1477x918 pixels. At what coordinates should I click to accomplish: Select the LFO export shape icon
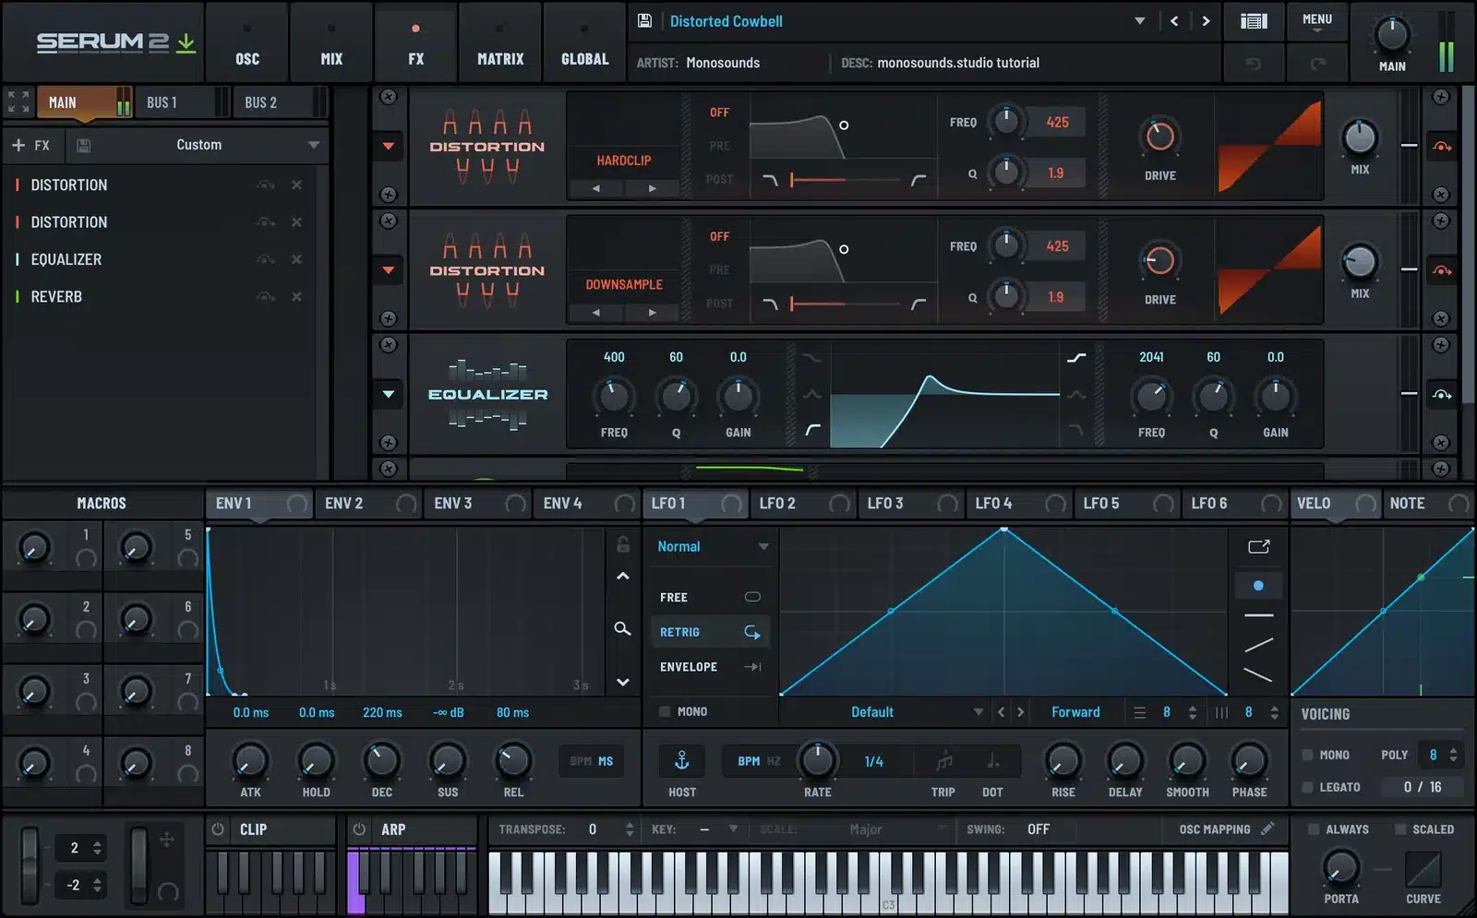point(1259,546)
